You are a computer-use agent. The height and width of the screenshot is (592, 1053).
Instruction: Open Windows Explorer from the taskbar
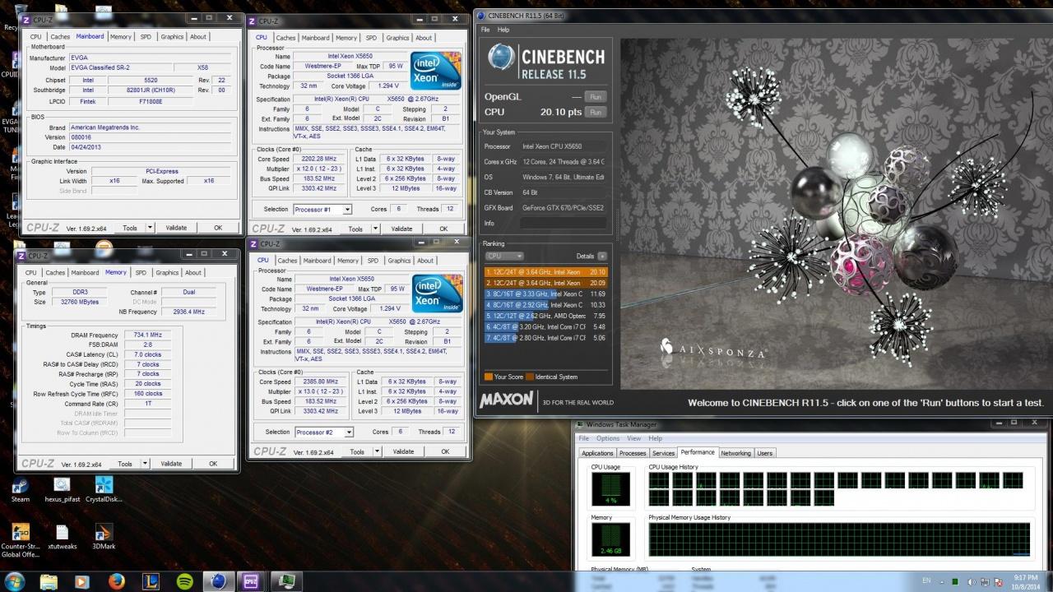[x=49, y=581]
